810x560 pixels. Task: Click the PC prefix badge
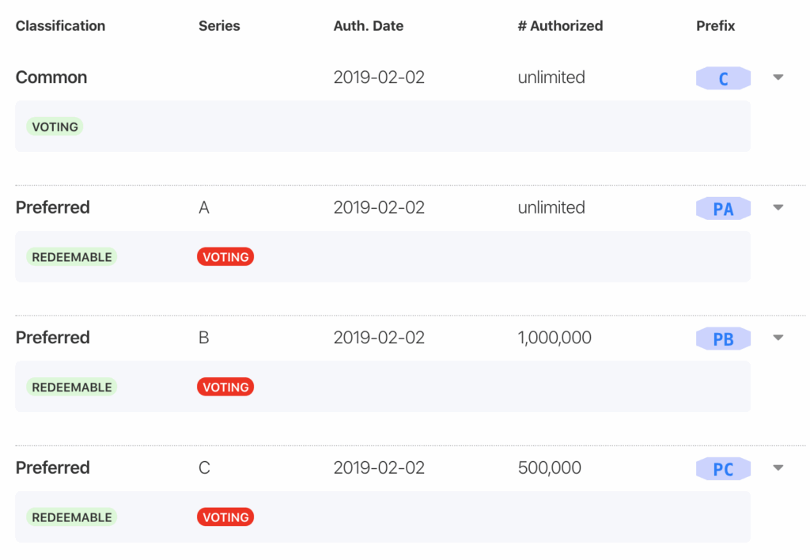click(x=723, y=469)
